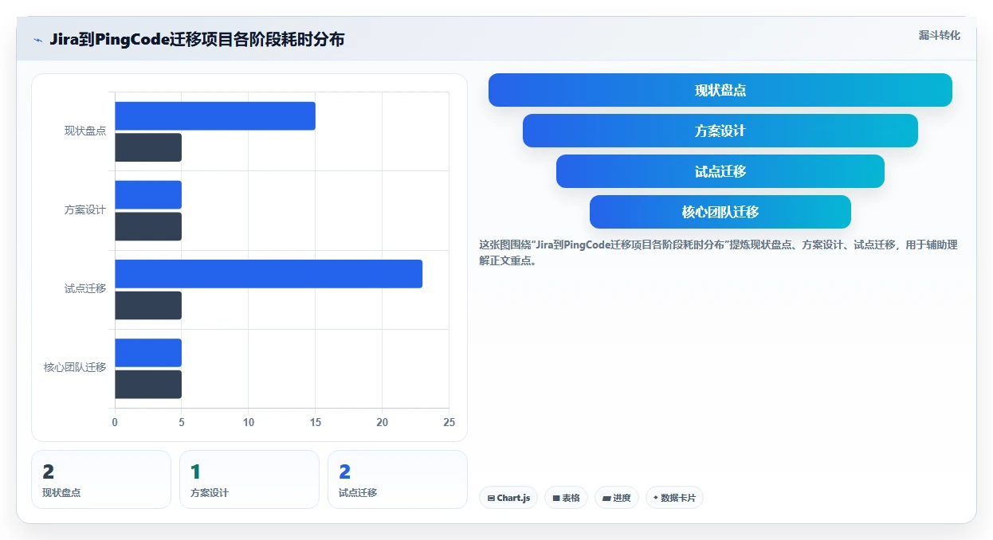Click the 现状盘点 y-axis label
The height and width of the screenshot is (540, 993).
click(x=85, y=131)
